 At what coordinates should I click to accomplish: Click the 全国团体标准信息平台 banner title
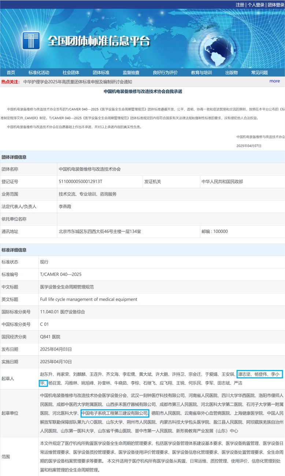(99, 41)
